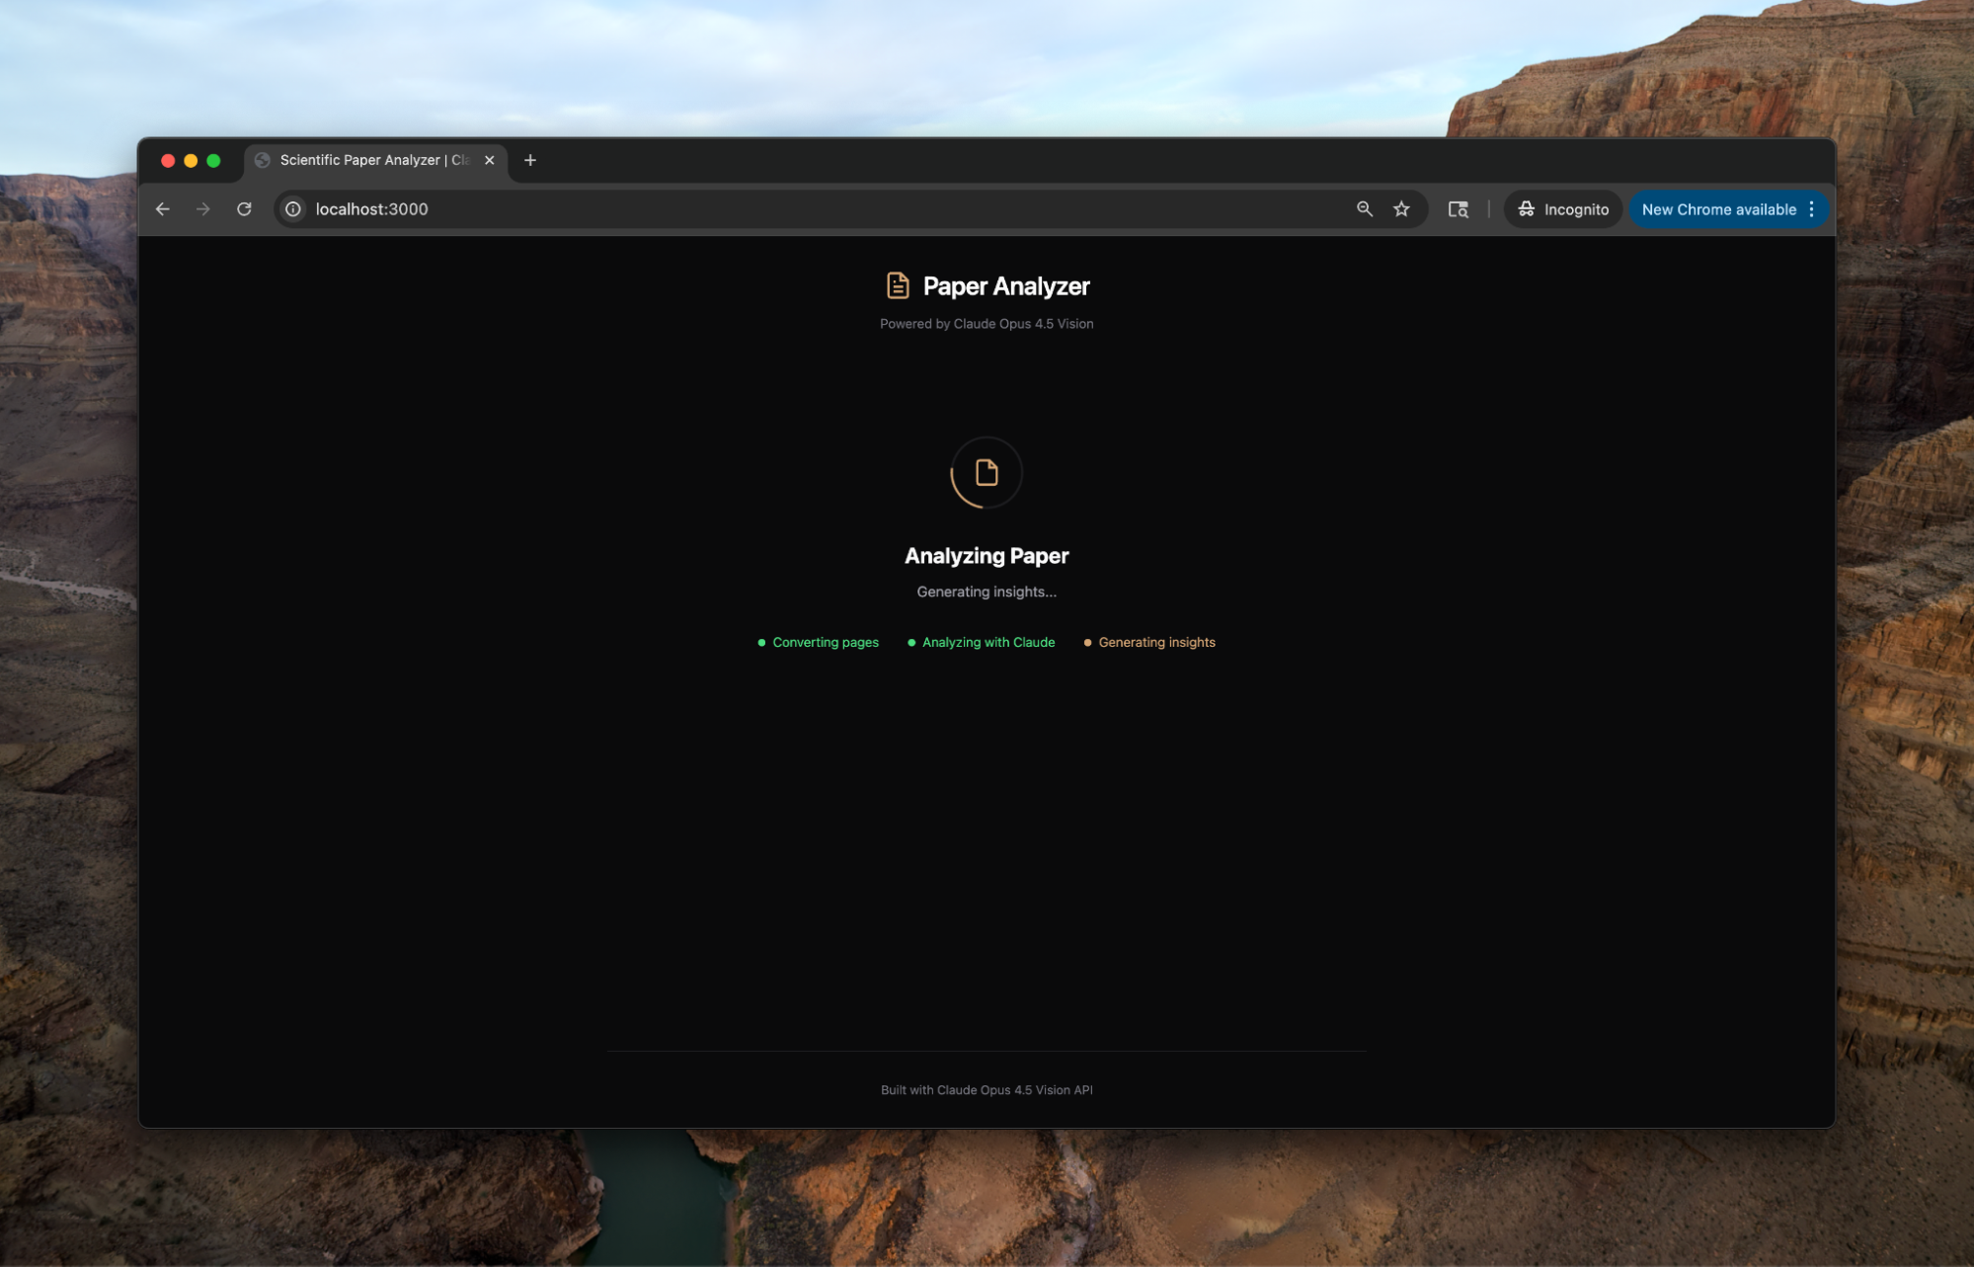Viewport: 1974px width, 1267px height.
Task: View site information icon
Action: click(x=293, y=209)
